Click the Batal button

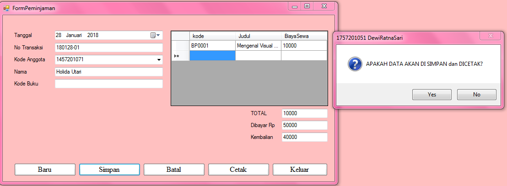point(173,170)
